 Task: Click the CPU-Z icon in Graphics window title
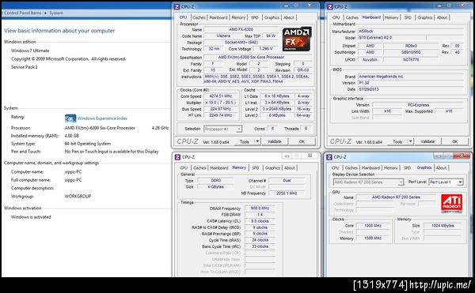pyautogui.click(x=329, y=157)
